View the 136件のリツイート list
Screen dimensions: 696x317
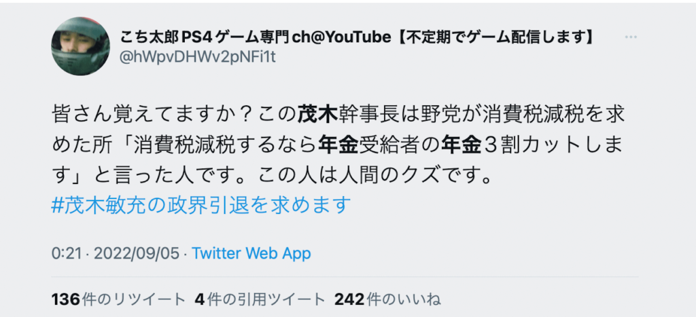[118, 300]
